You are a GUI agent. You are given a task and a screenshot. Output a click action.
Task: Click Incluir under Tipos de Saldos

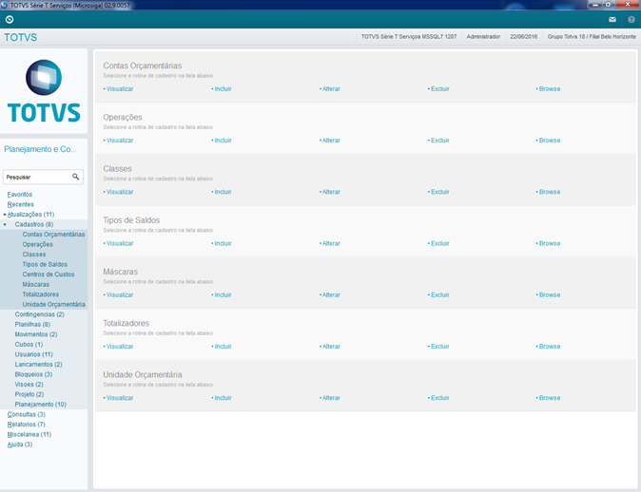click(x=222, y=243)
